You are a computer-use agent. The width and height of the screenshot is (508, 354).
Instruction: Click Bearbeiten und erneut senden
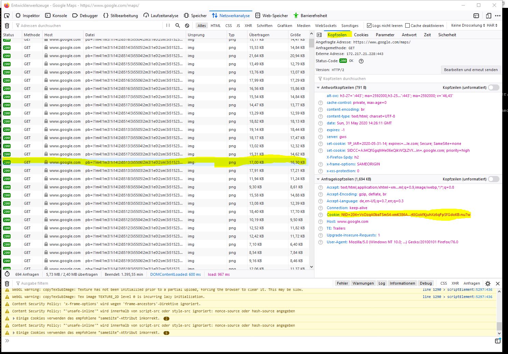pos(471,70)
